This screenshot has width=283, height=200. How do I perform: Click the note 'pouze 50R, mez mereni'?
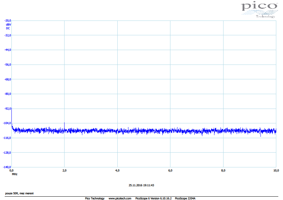tap(19, 193)
